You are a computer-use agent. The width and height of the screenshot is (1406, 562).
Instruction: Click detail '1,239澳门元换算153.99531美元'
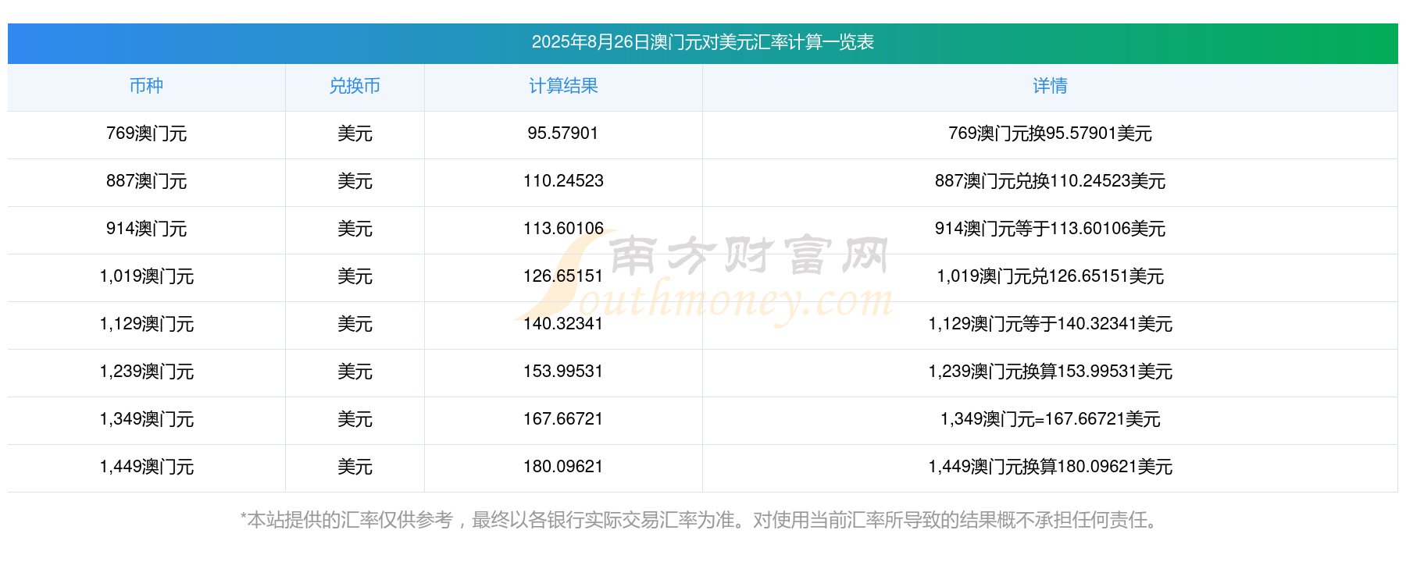[x=1050, y=372]
